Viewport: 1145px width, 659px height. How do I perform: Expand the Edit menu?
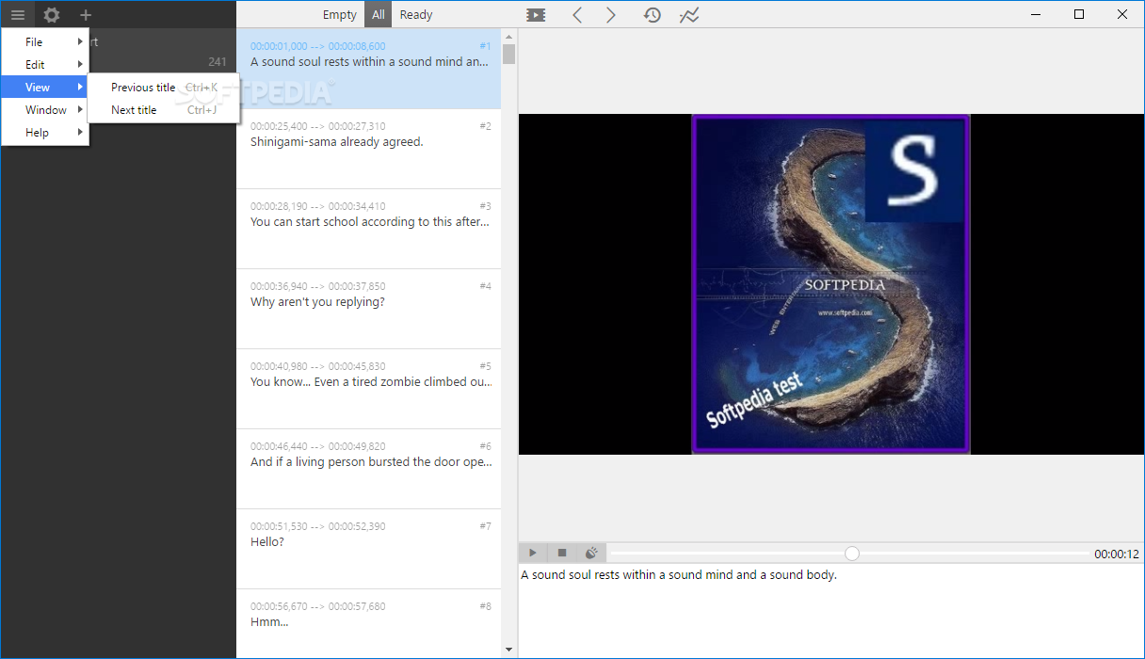45,64
